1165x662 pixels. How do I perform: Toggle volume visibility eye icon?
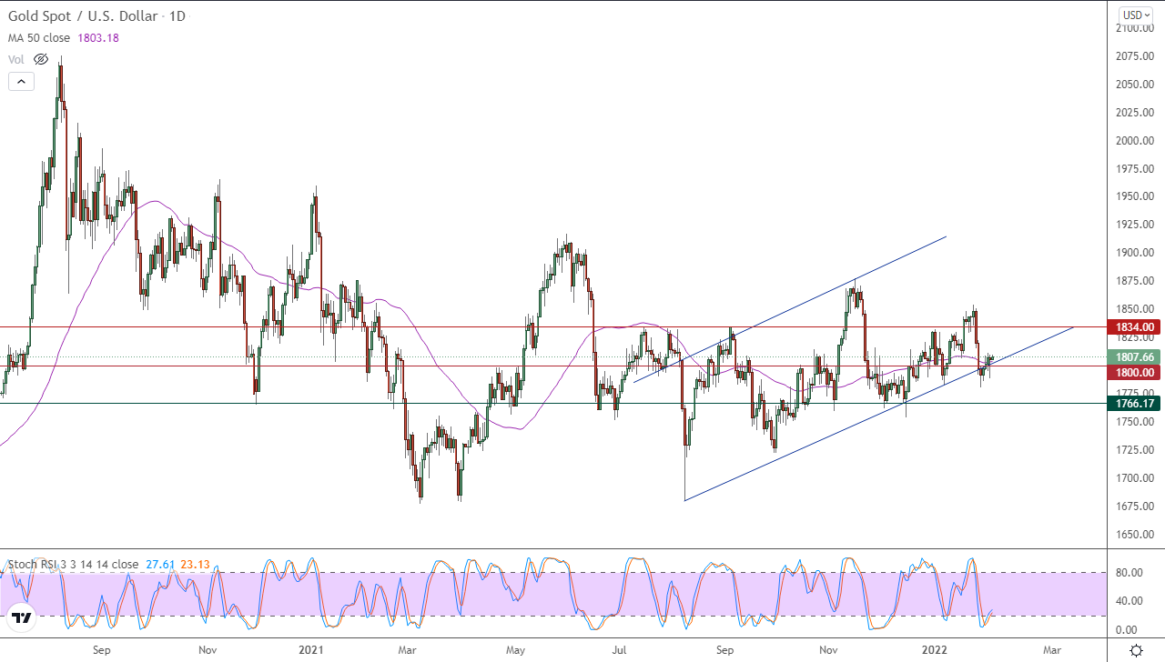40,59
